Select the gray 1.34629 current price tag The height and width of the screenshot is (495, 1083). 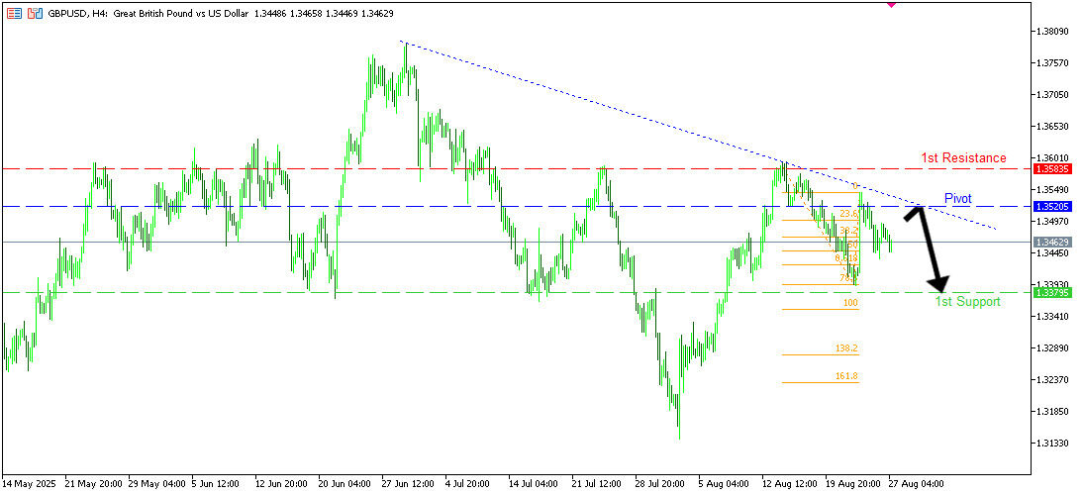(1049, 242)
